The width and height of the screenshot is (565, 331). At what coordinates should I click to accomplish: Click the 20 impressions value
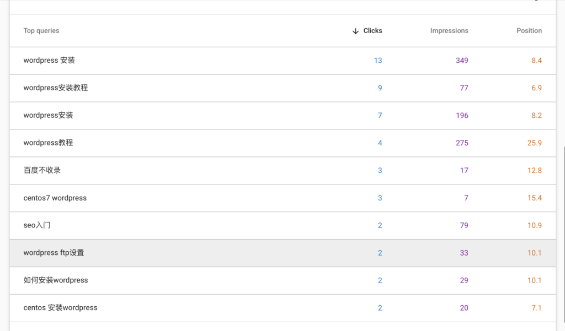(x=464, y=308)
